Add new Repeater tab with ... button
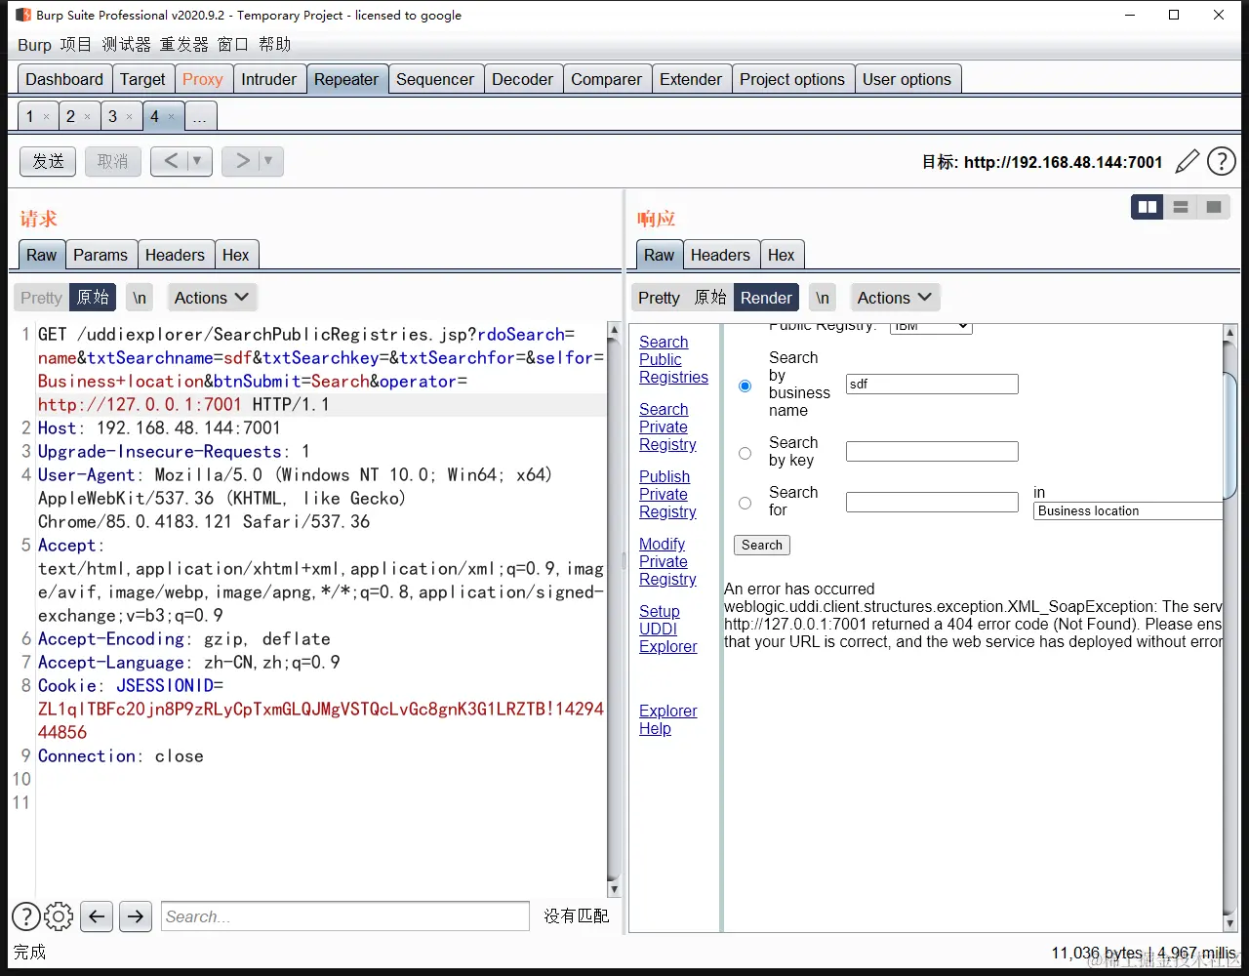The width and height of the screenshot is (1249, 976). [x=200, y=117]
